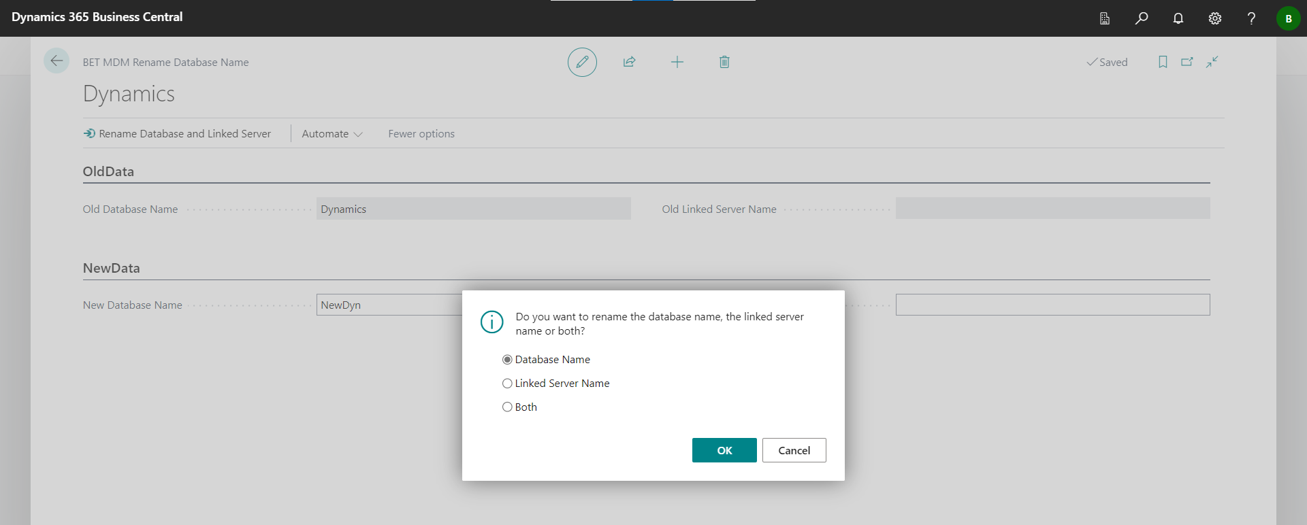The image size is (1307, 525).
Task: Open the user account avatar B
Action: click(1289, 18)
